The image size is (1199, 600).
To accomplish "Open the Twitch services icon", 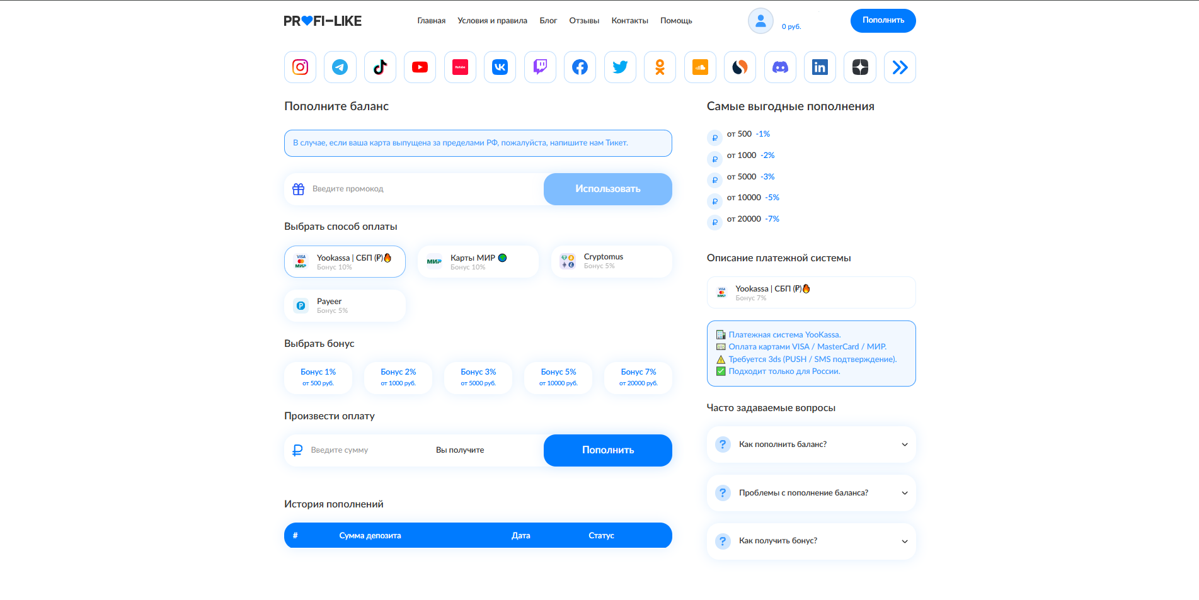I will tap(540, 67).
